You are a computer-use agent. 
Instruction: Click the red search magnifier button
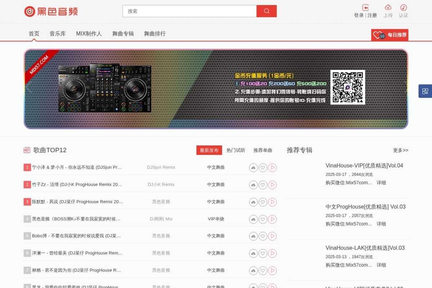click(x=266, y=11)
